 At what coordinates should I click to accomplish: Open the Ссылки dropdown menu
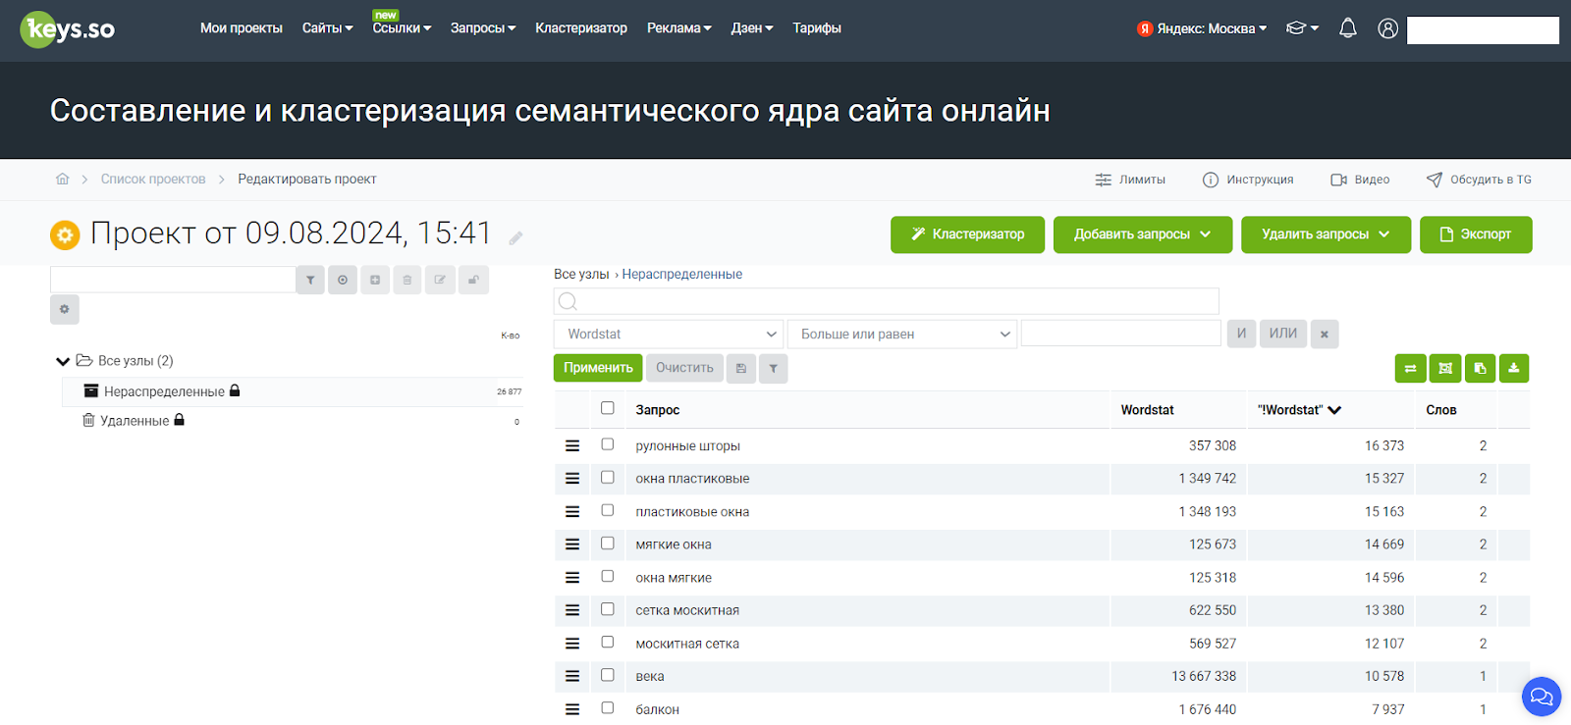[402, 28]
